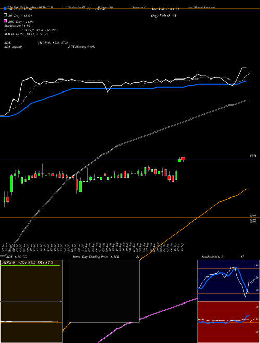Viewport: 260px width, 343px height.
Task: Select the '50 Day - 13.04' label
Action: tap(20, 16)
